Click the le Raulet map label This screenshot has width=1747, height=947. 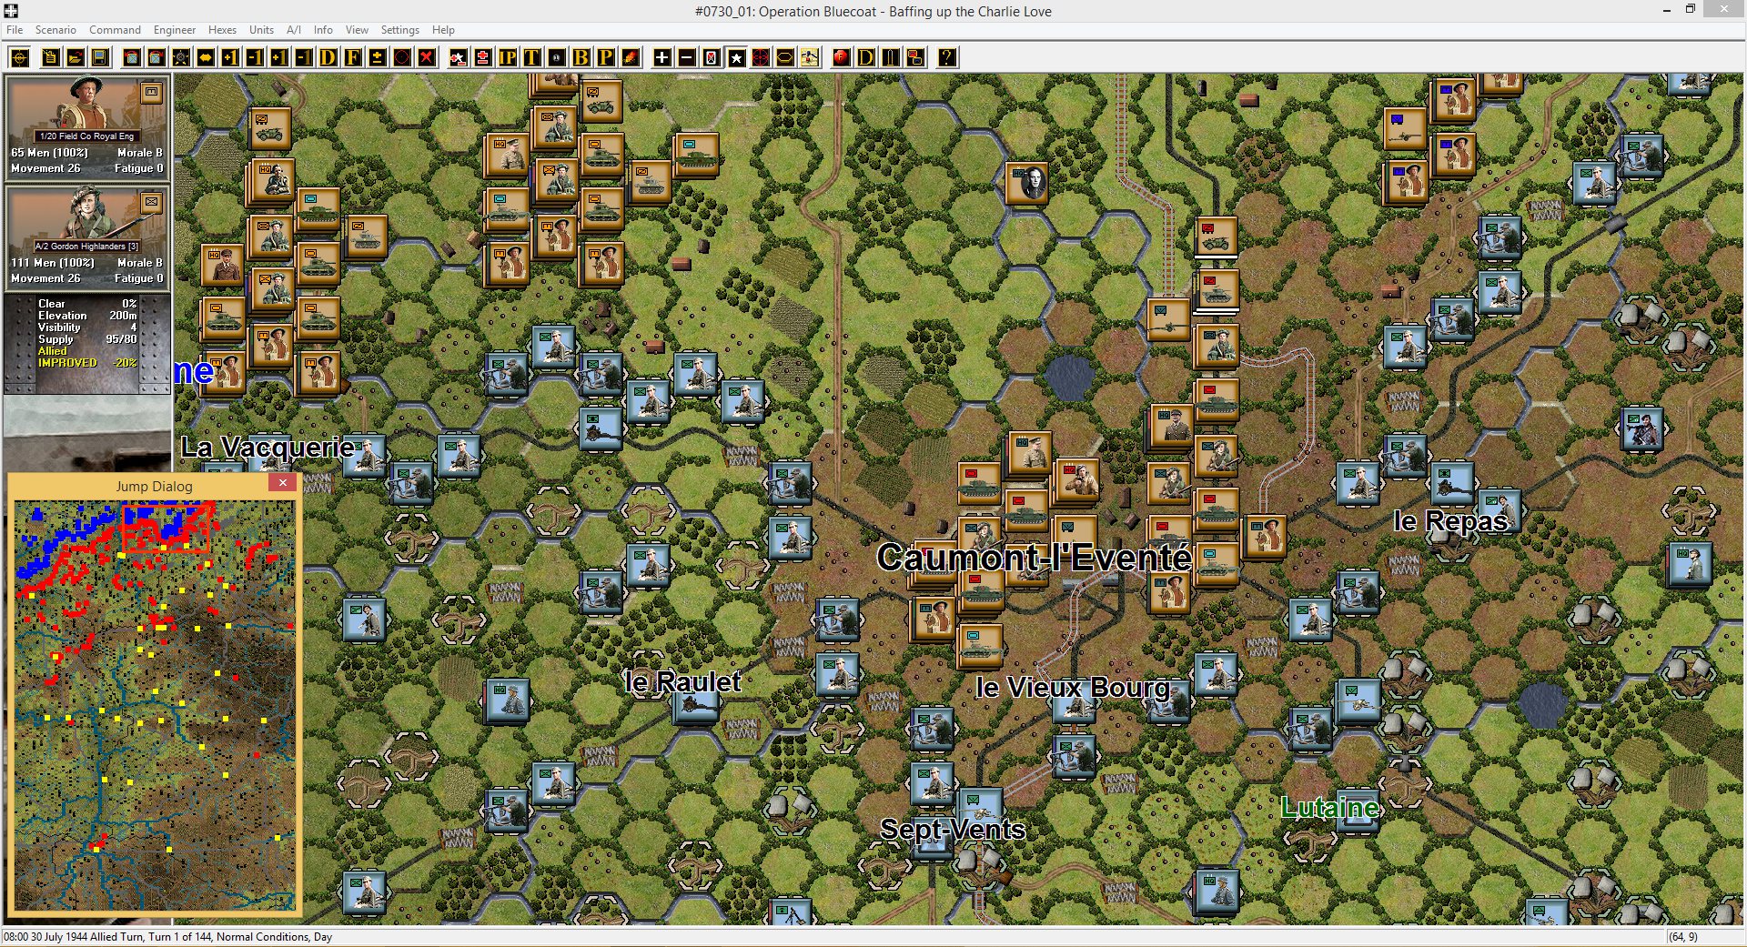point(682,681)
